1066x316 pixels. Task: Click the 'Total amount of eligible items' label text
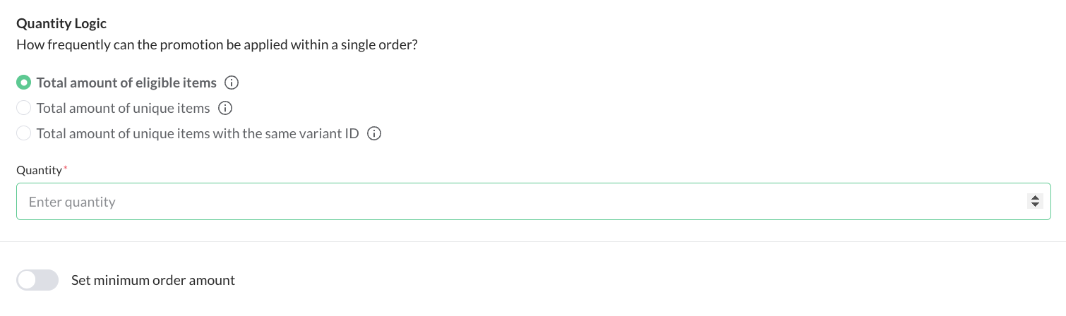point(126,83)
